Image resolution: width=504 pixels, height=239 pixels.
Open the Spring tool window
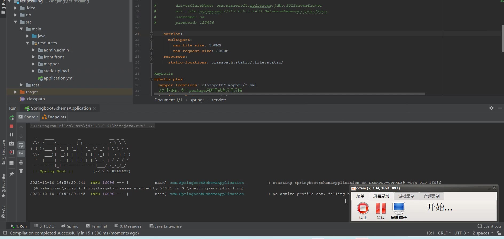(x=70, y=226)
